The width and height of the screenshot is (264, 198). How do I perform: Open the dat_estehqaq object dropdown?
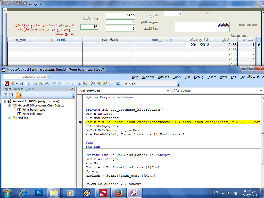[x=168, y=91]
